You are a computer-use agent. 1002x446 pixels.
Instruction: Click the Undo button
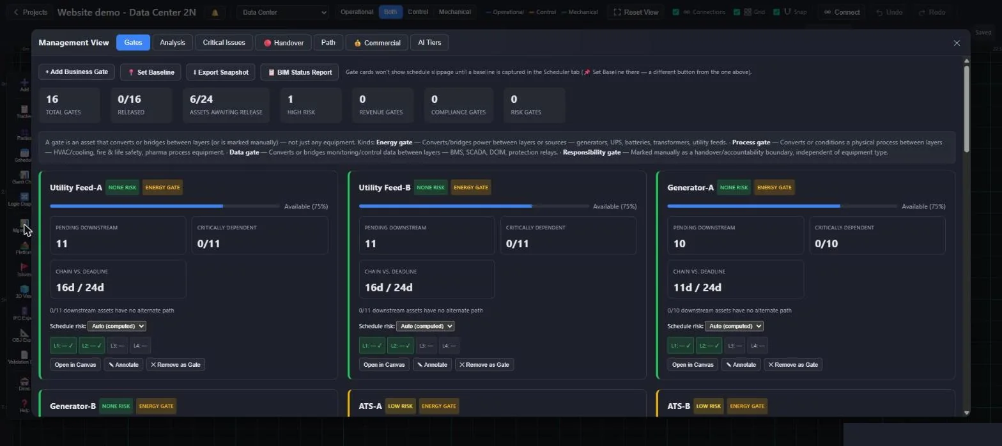[x=889, y=12]
